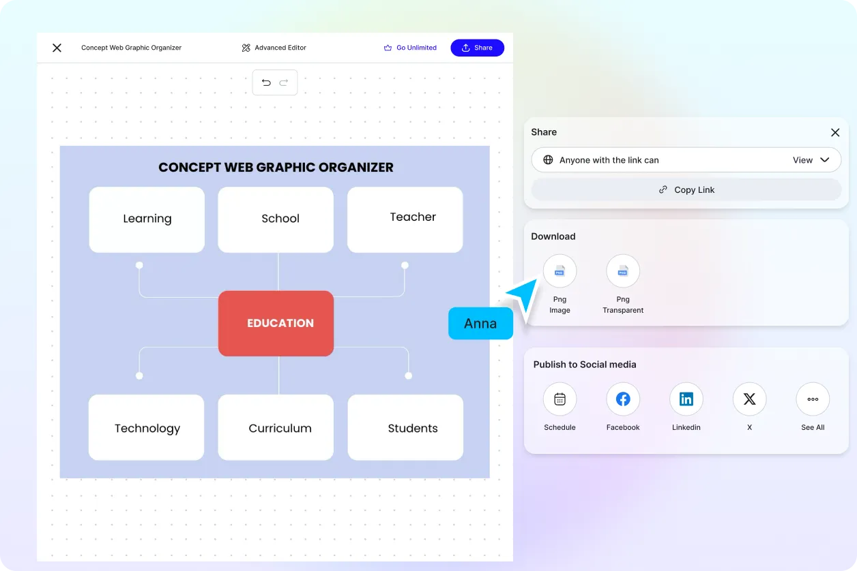View all social media publishing options
This screenshot has width=857, height=571.
(812, 399)
